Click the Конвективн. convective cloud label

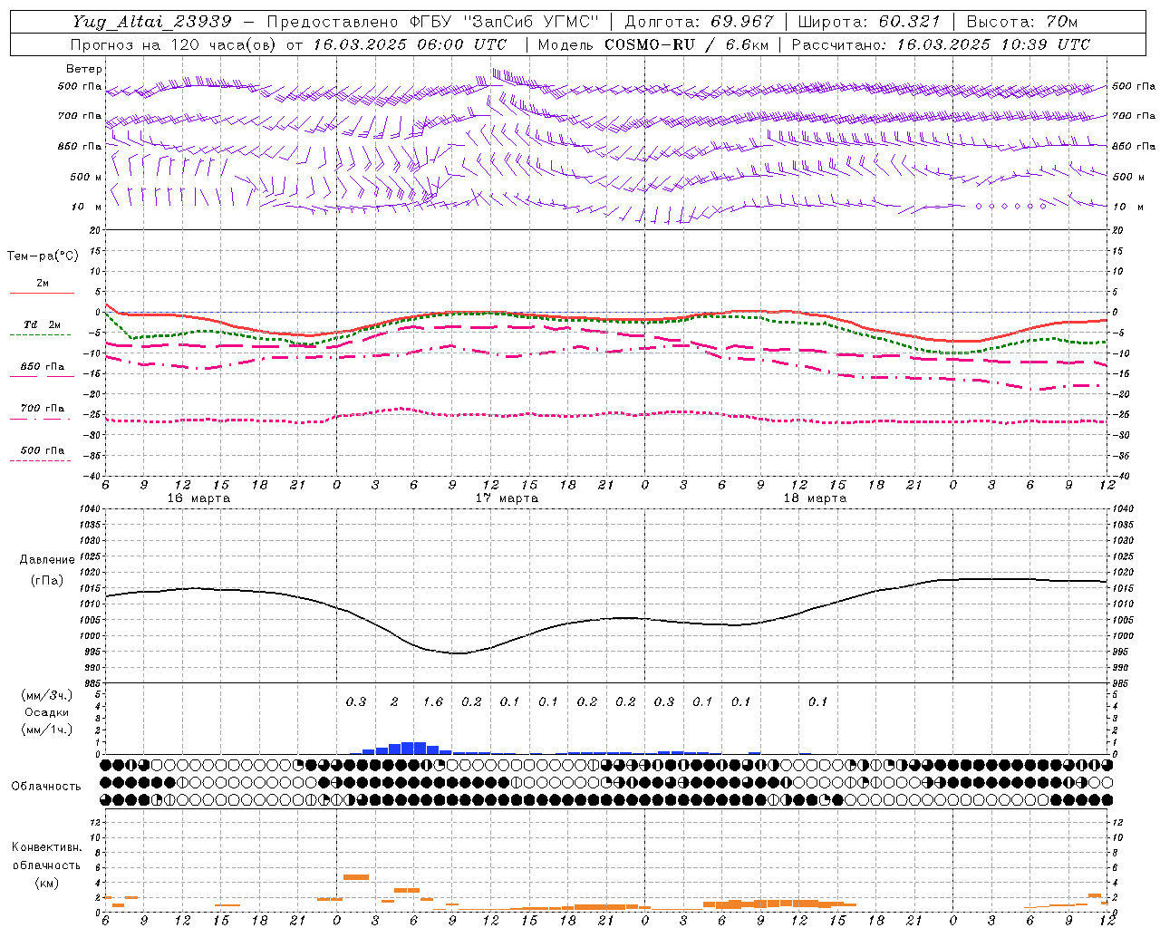46,847
